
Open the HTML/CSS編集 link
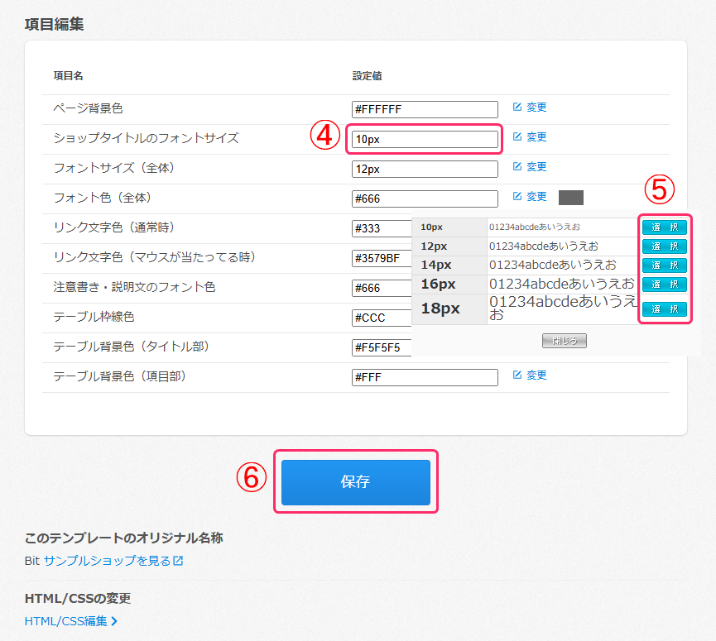(66, 621)
